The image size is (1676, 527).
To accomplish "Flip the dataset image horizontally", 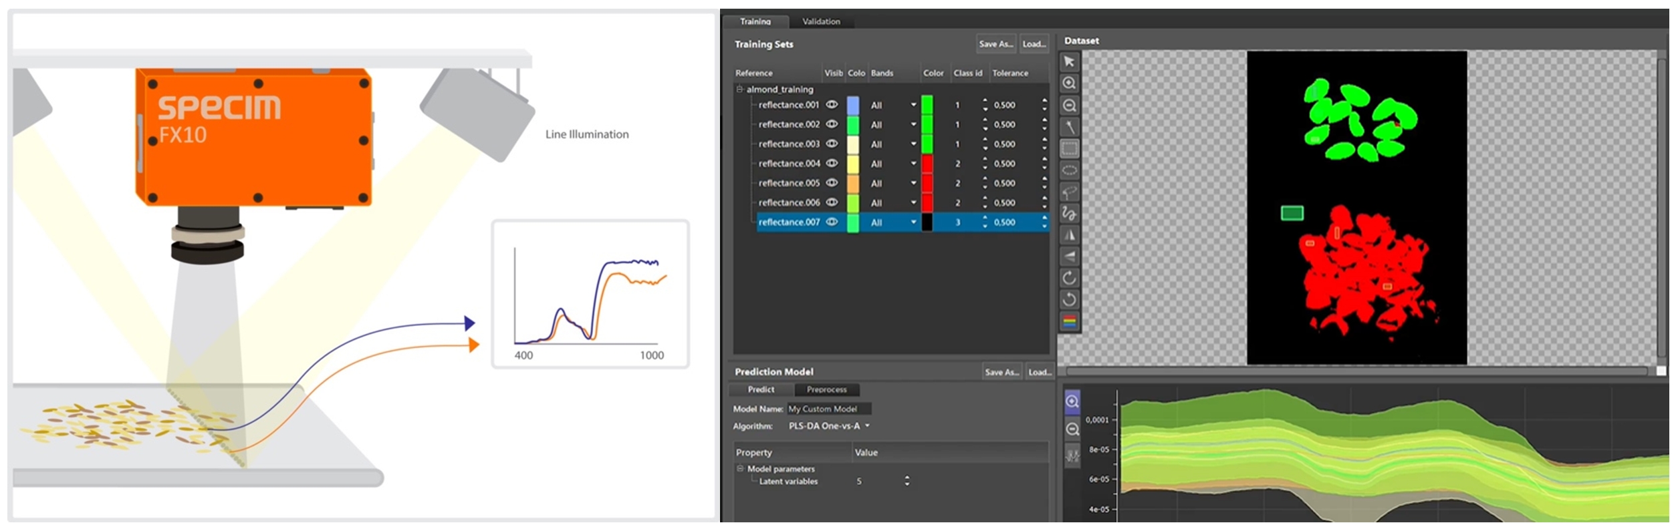I will [1069, 235].
